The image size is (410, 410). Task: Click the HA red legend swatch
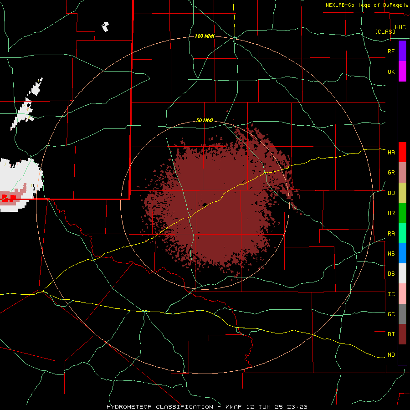click(x=402, y=152)
